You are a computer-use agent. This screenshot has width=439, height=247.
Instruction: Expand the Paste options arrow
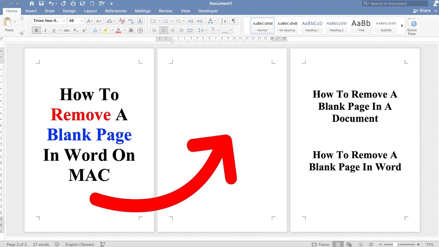click(x=15, y=22)
